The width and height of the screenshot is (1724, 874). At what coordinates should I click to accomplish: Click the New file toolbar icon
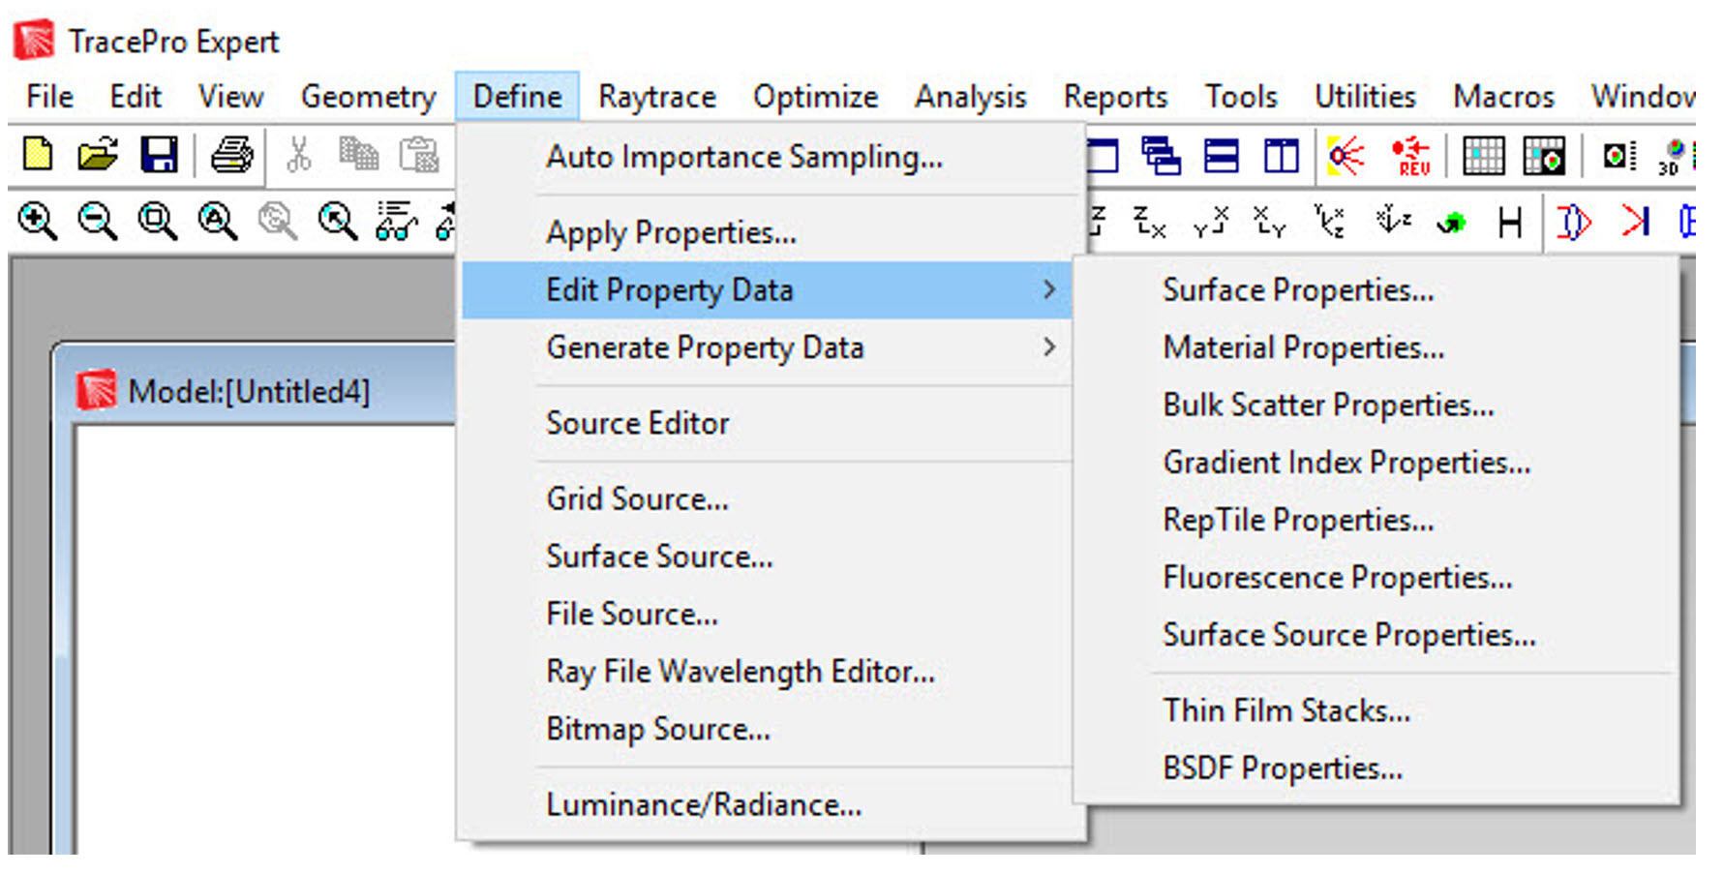point(38,155)
